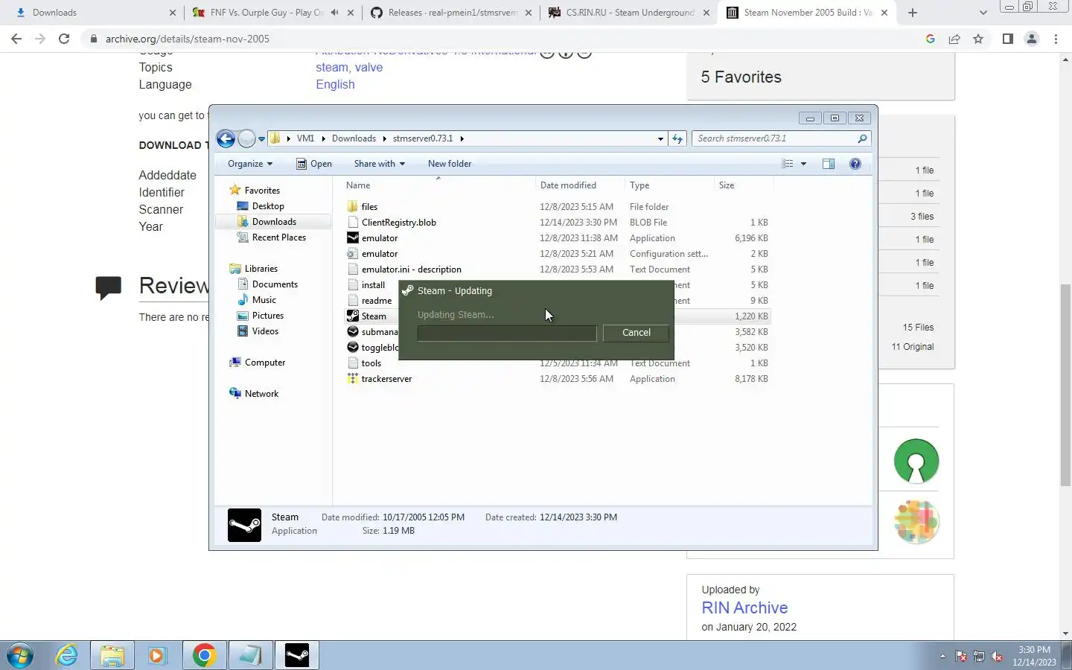Open Chrome profile avatar icon

coord(1032,39)
